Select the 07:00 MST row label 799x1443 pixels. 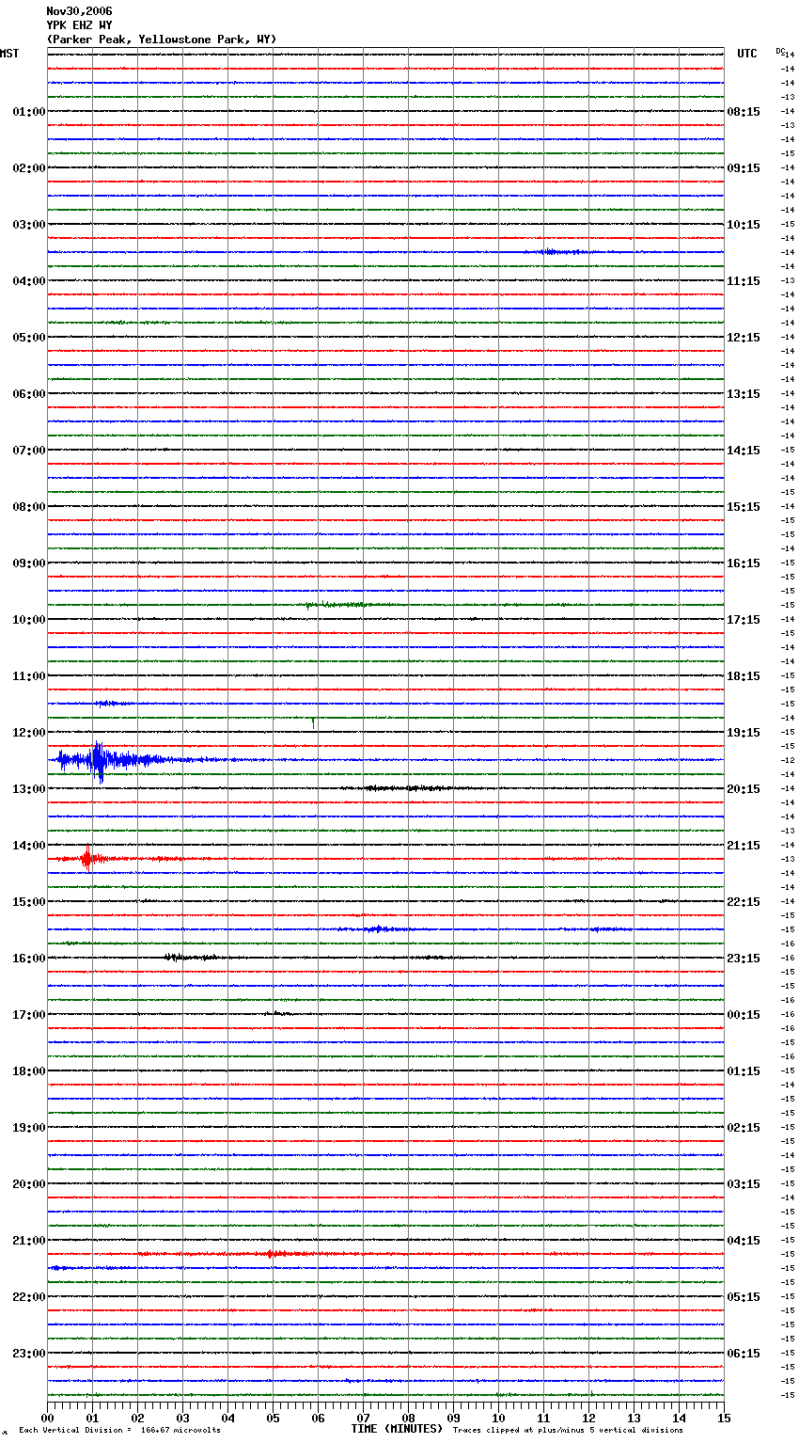[29, 451]
